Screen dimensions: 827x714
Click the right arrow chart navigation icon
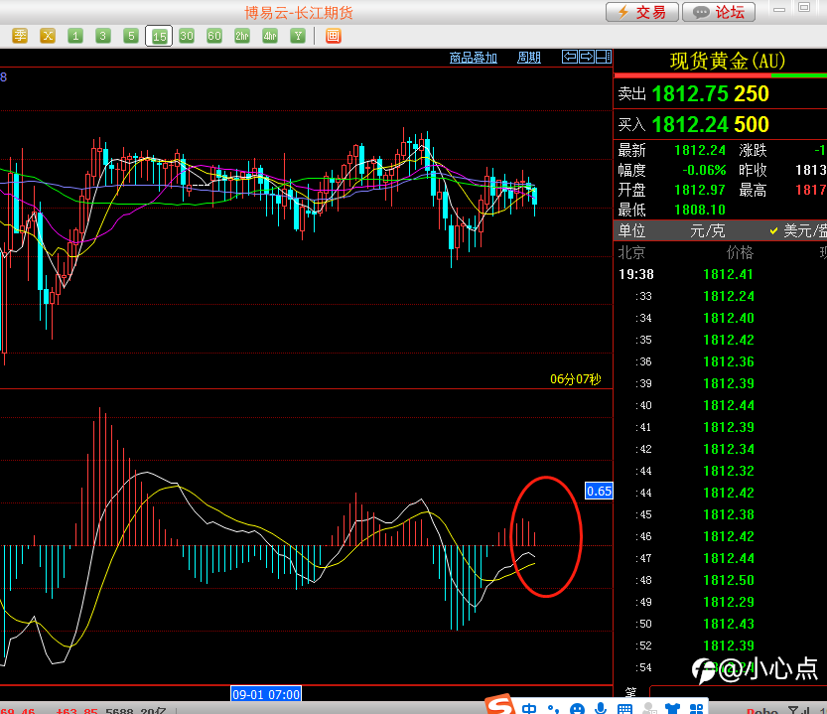point(587,57)
